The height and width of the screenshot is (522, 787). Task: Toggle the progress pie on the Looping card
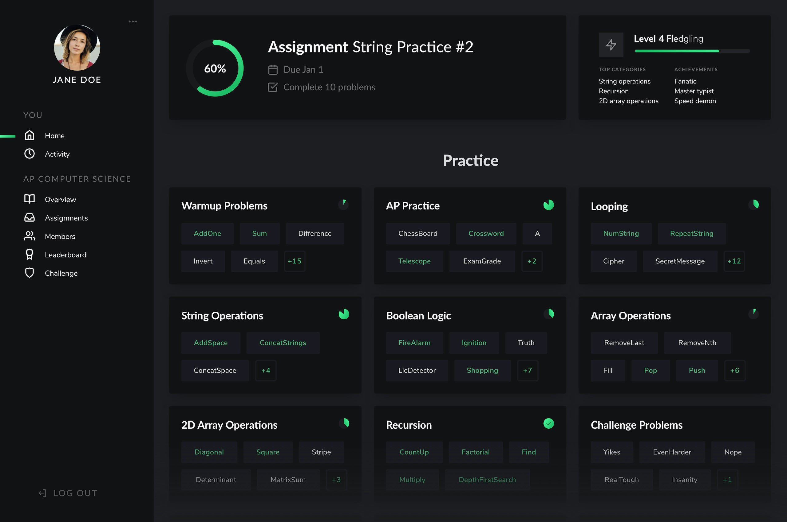(754, 205)
